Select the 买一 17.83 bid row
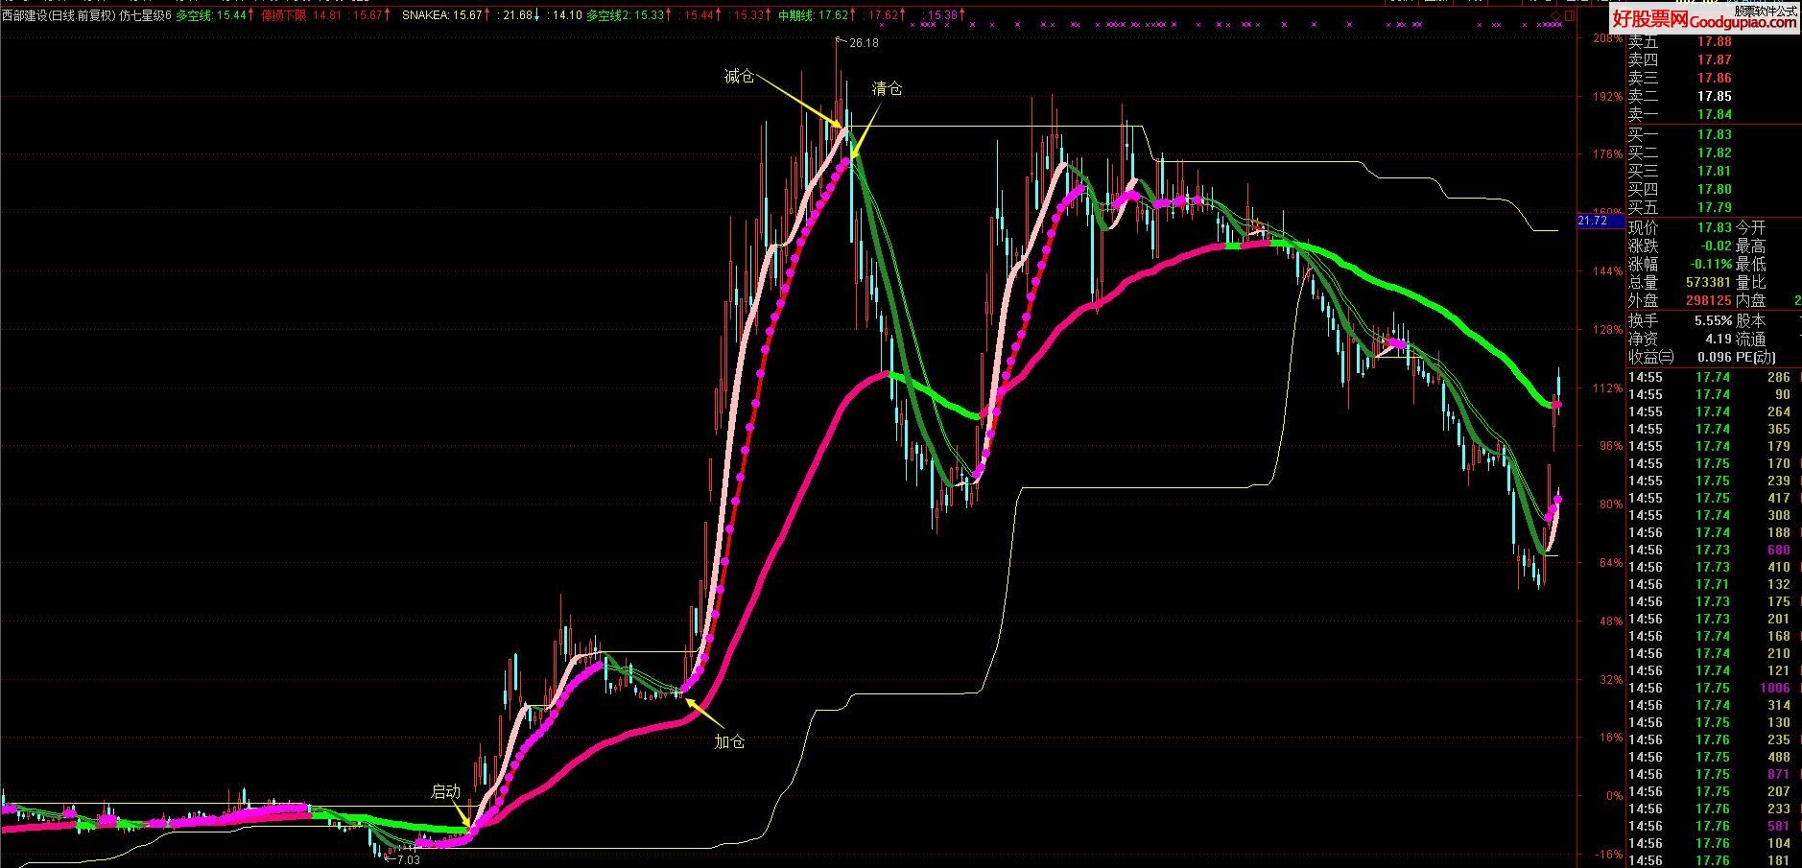Screen dimensions: 1802x868 (x=1713, y=135)
